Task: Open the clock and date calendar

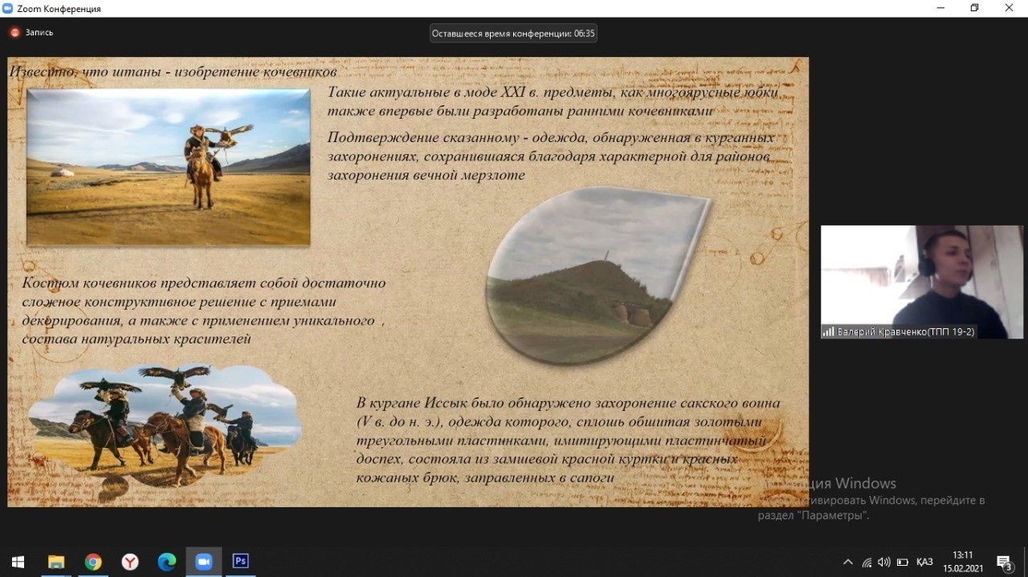Action: pos(962,562)
